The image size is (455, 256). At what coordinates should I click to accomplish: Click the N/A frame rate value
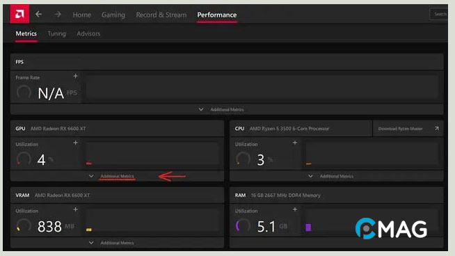click(51, 93)
